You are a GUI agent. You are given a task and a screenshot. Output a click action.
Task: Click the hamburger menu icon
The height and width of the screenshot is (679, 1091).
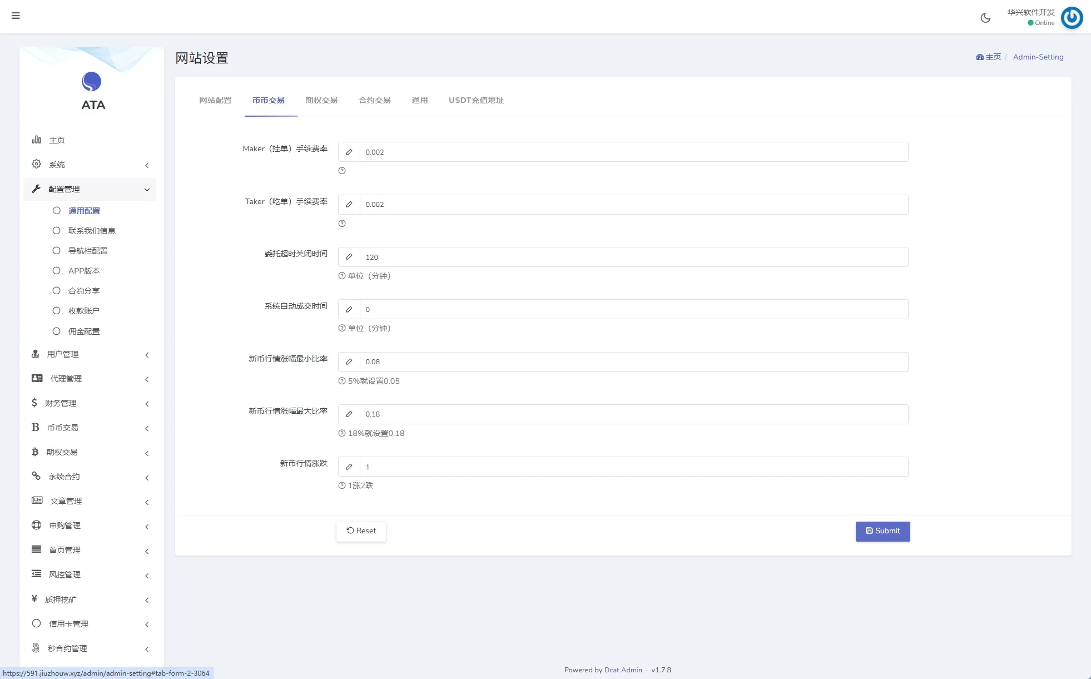pos(16,16)
